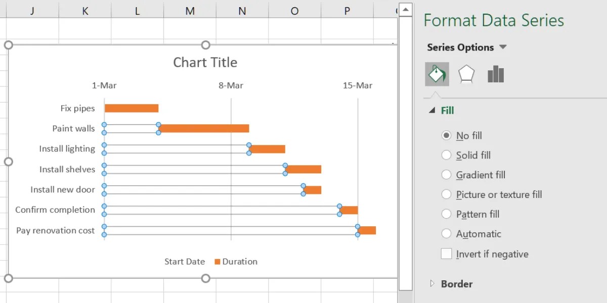The image size is (607, 303).
Task: Select the Pay renovation cost axis label
Action: pos(55,230)
